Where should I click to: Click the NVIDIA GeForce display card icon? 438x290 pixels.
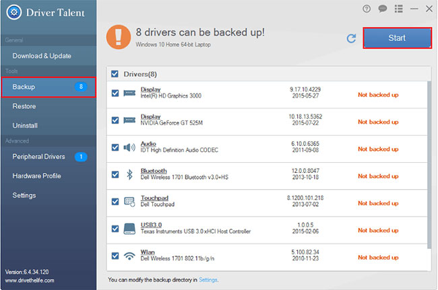pos(129,120)
